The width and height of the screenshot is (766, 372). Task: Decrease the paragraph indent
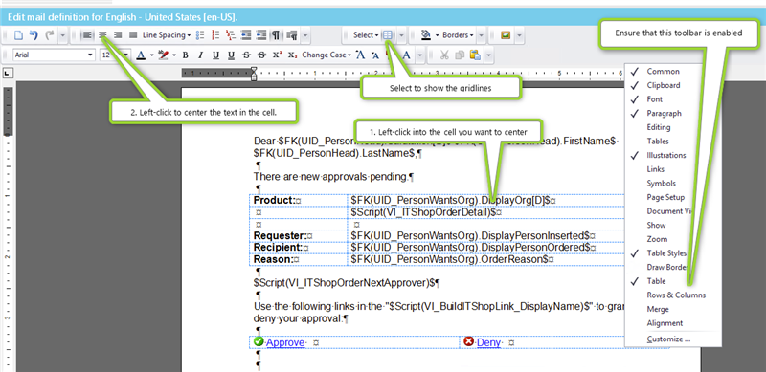tap(246, 35)
